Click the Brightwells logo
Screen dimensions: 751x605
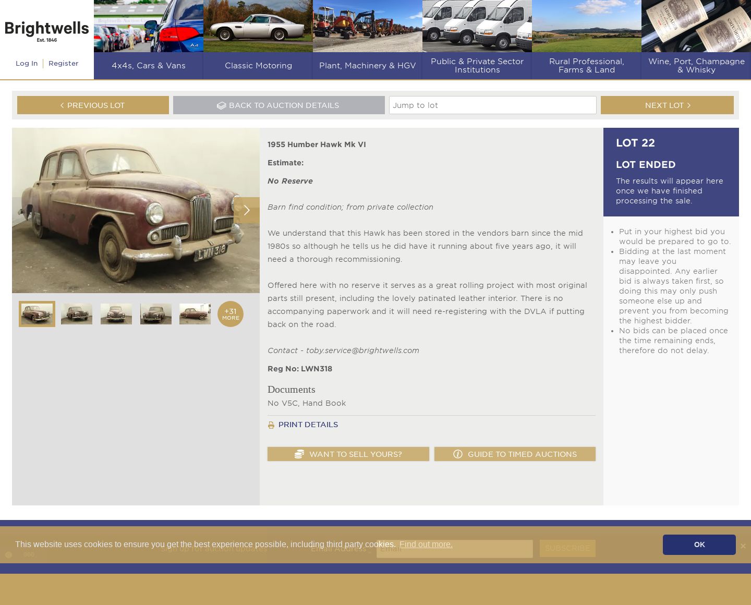[x=47, y=31]
